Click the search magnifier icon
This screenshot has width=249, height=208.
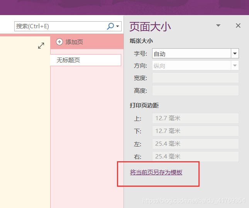click(x=110, y=26)
